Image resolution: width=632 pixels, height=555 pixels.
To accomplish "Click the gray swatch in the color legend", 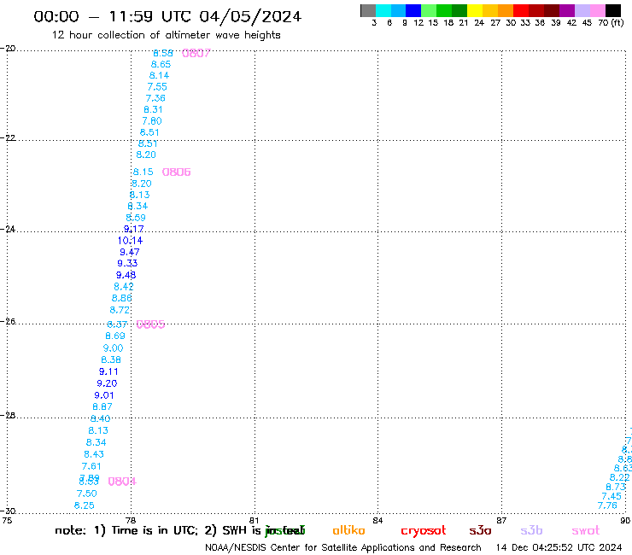I will (368, 10).
